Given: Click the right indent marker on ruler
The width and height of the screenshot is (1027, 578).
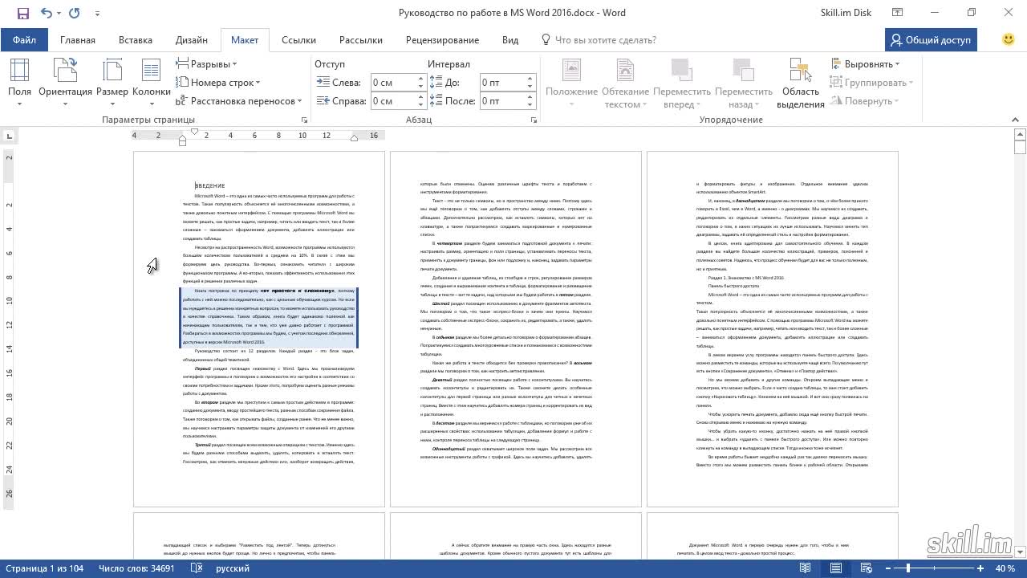Looking at the screenshot, I should point(354,138).
